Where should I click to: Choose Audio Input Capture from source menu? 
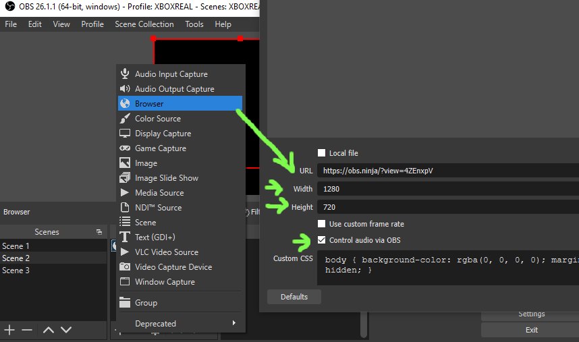pos(180,74)
